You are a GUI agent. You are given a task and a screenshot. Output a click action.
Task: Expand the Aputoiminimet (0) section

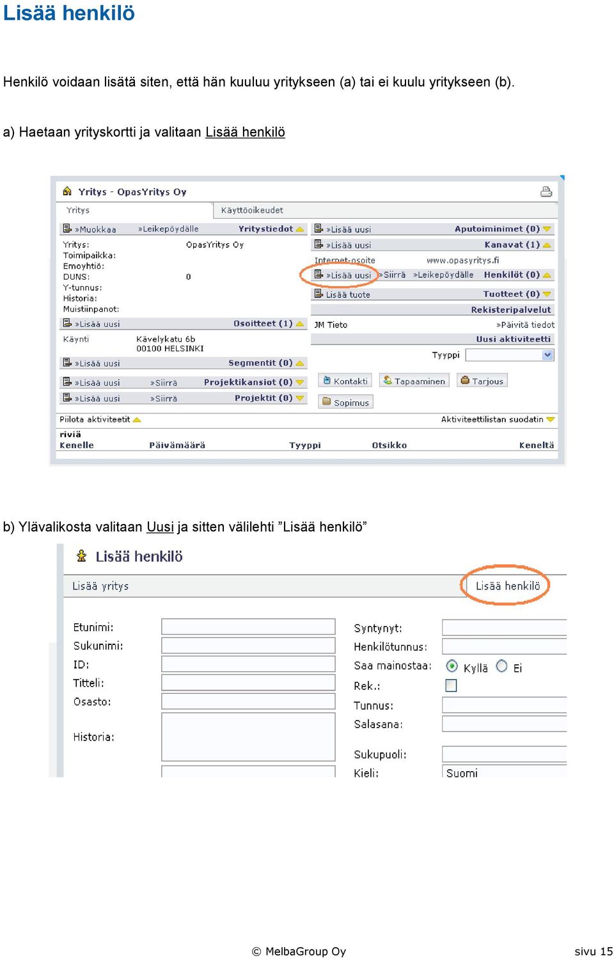[547, 229]
